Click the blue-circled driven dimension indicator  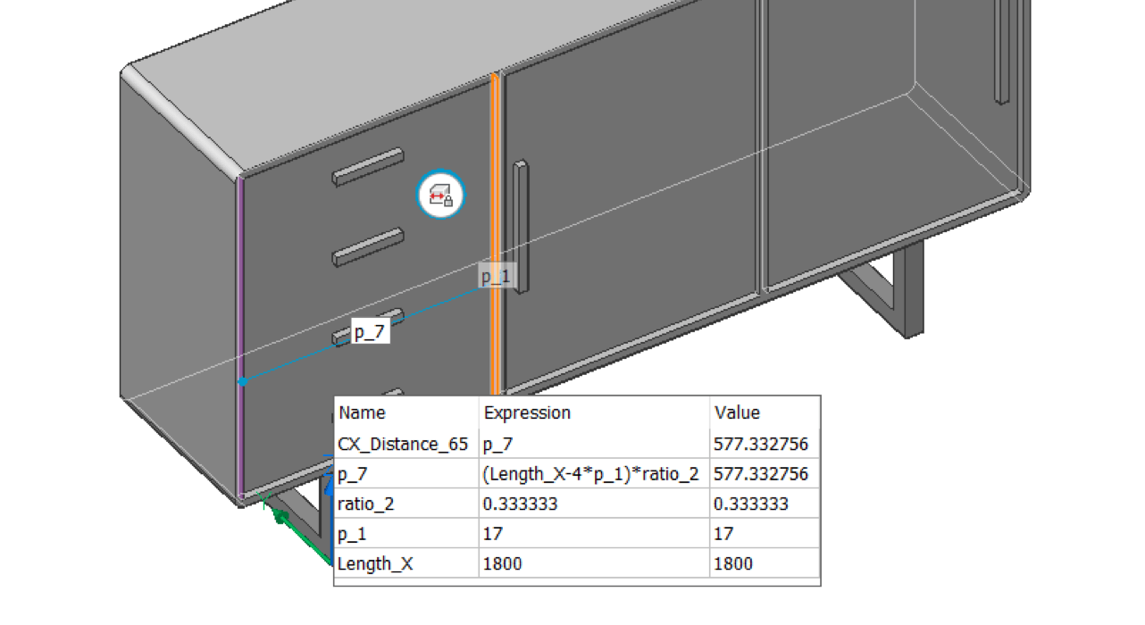[441, 194]
